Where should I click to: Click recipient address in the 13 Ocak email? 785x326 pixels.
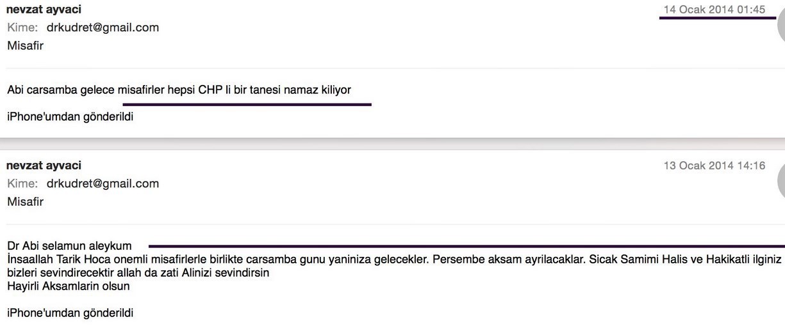click(103, 183)
